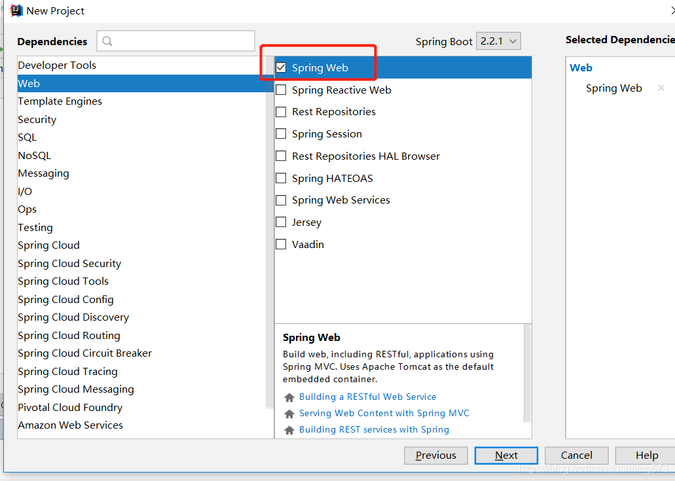Choose Spring Cloud Tools category
Screen dimensions: 675x481
coord(141,281)
